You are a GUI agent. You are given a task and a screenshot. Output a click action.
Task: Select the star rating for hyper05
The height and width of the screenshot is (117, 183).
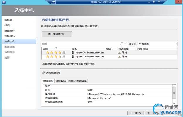click(x=56, y=56)
